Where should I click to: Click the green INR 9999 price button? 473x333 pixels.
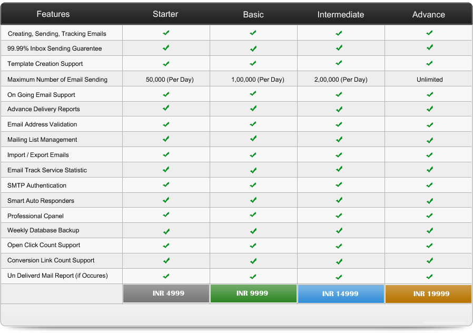(x=253, y=293)
